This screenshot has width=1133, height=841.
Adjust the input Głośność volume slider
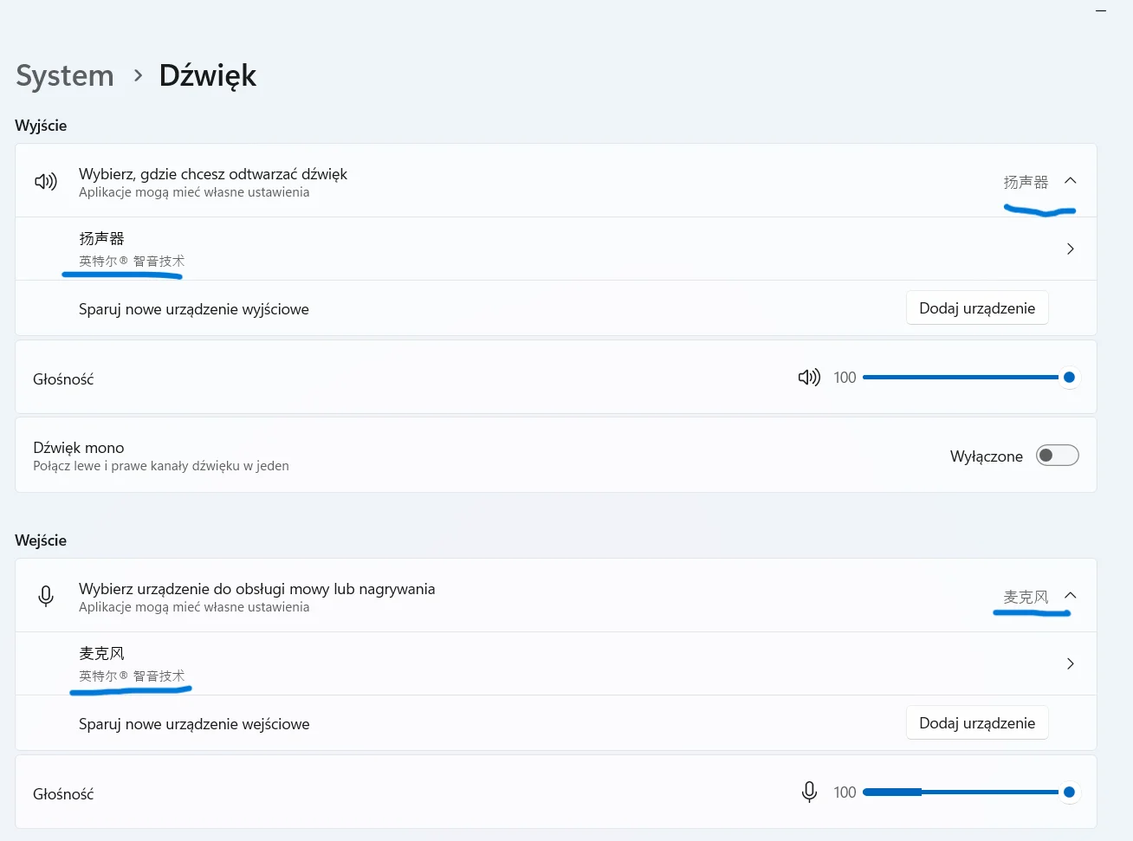tap(970, 792)
